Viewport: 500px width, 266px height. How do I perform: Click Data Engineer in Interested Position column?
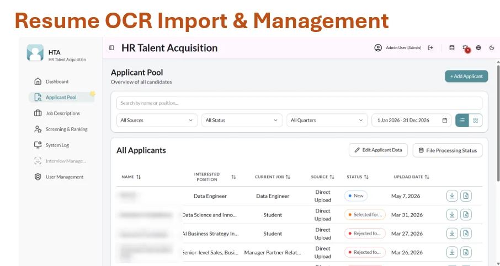point(210,196)
